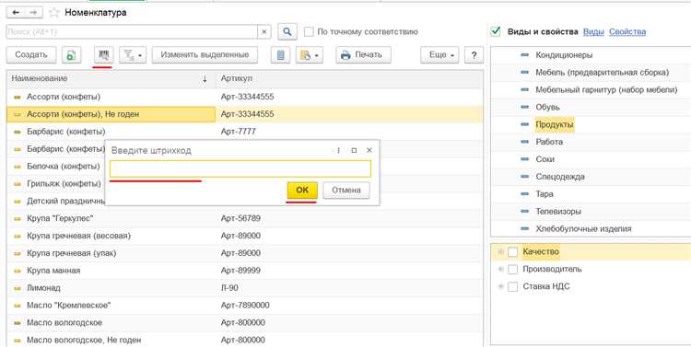Toggle the По точному соответствию checkbox
Screen dimensions: 691x347
[x=309, y=31]
